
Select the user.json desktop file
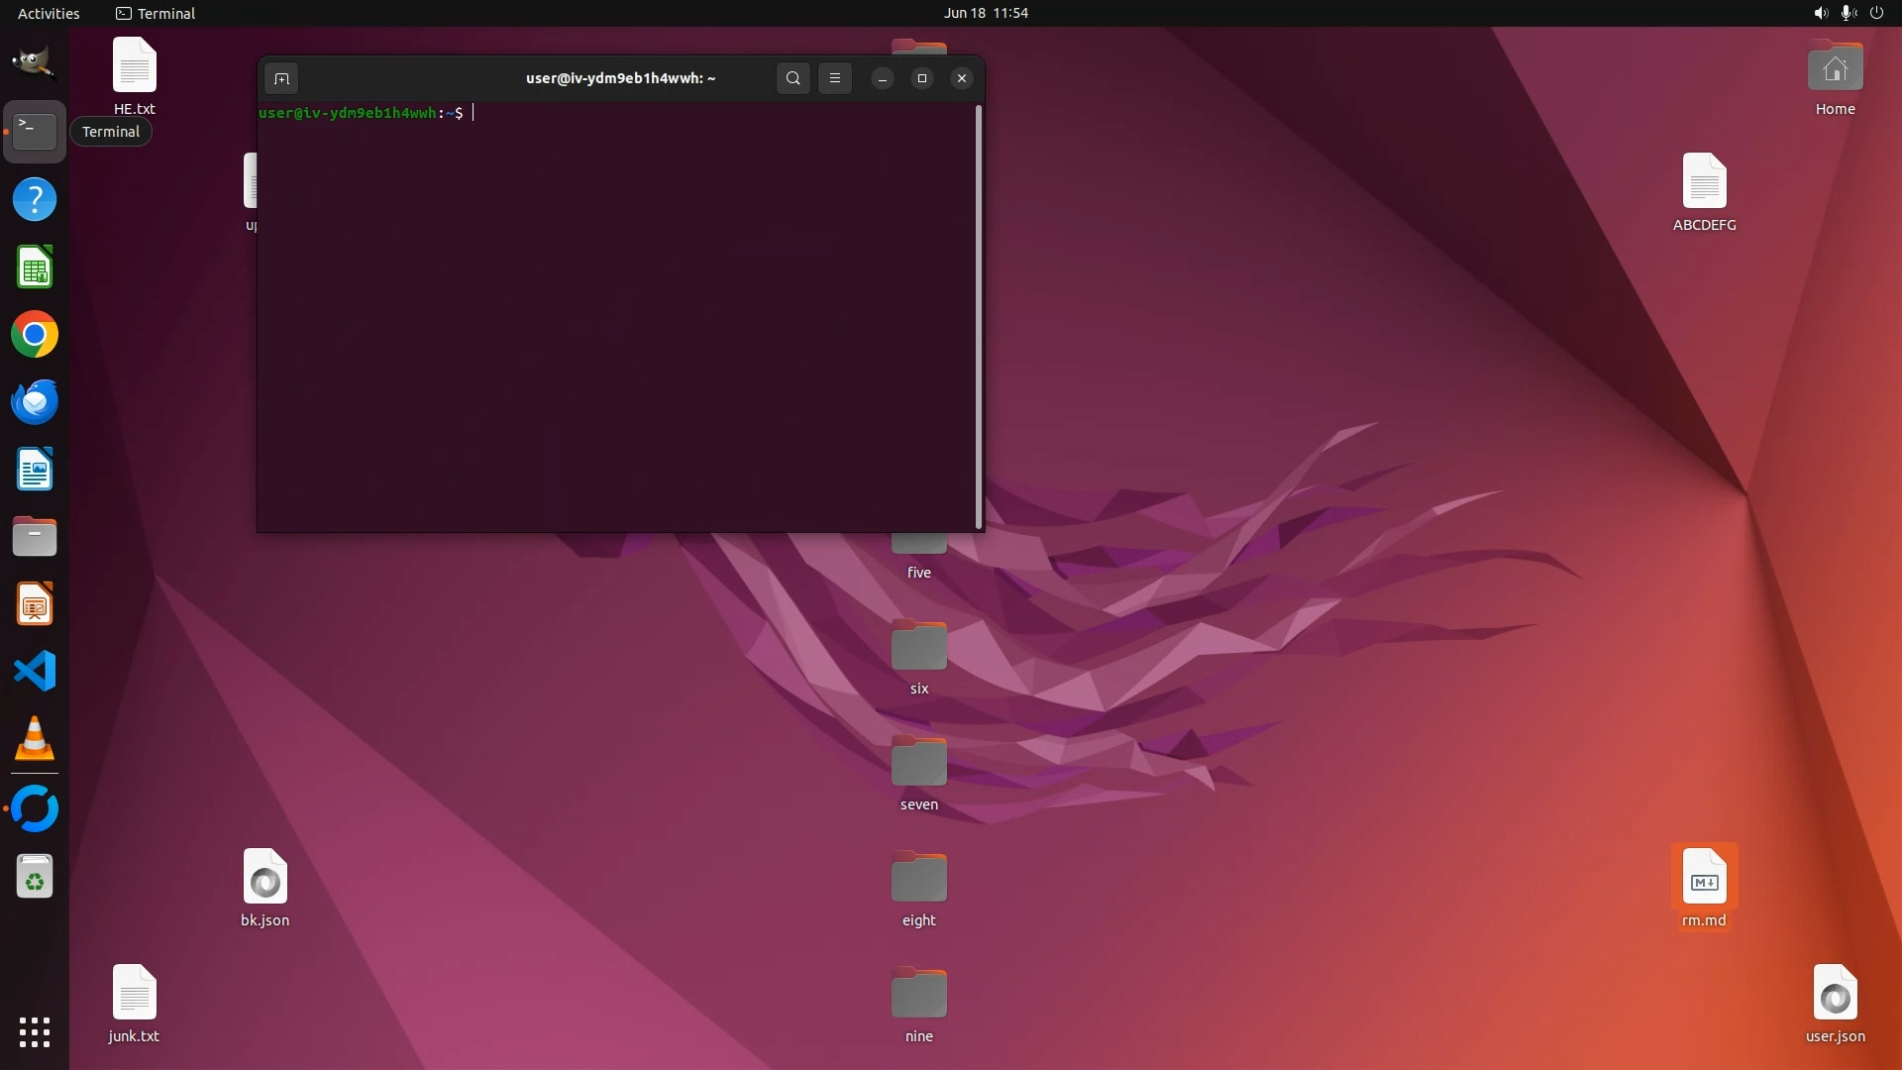[x=1835, y=995]
